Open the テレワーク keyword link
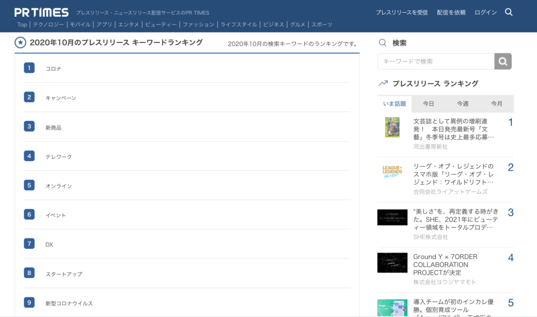This screenshot has height=317, width=537. coord(59,157)
